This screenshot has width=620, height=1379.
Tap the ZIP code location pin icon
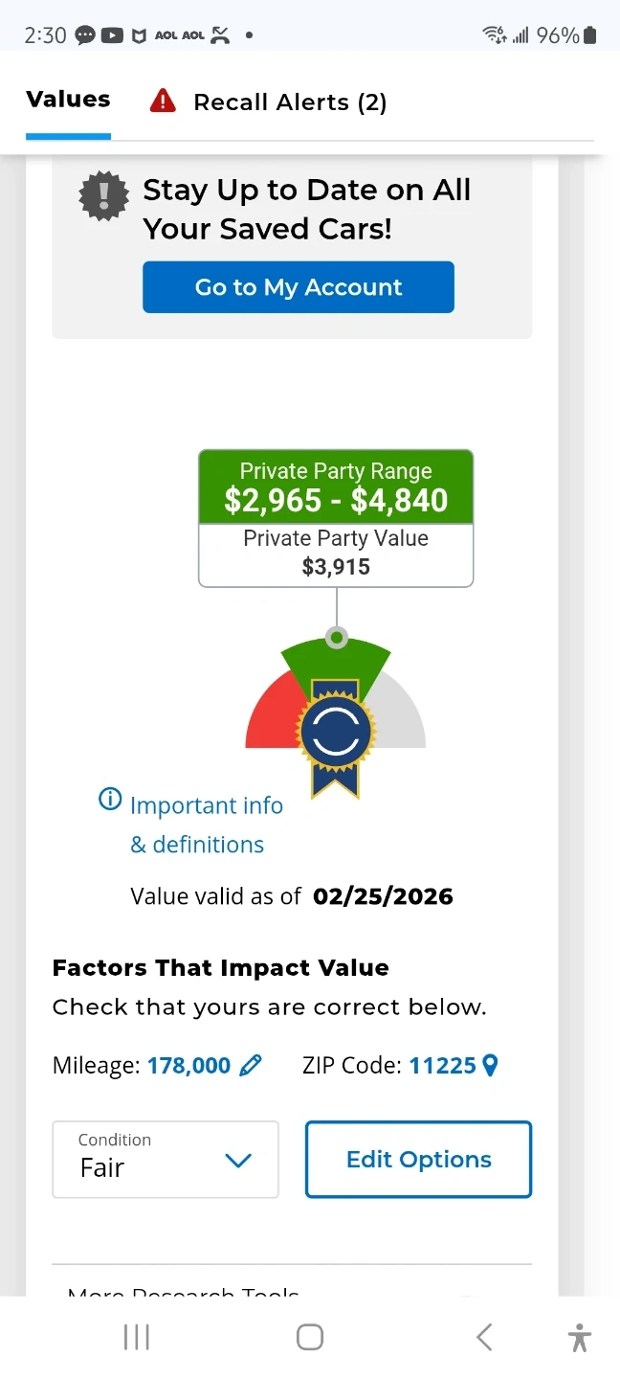pyautogui.click(x=491, y=1065)
